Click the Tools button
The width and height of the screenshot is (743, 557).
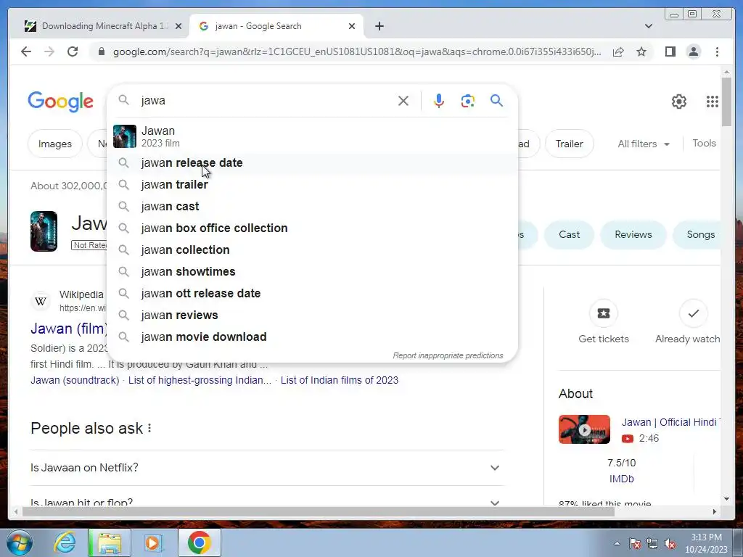(x=704, y=143)
